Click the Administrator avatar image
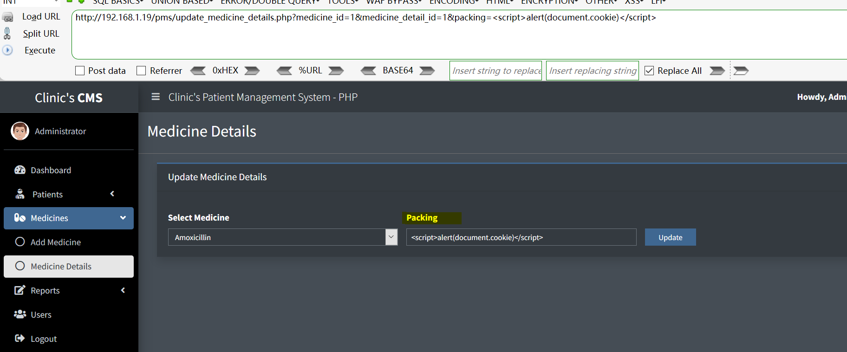 20,131
